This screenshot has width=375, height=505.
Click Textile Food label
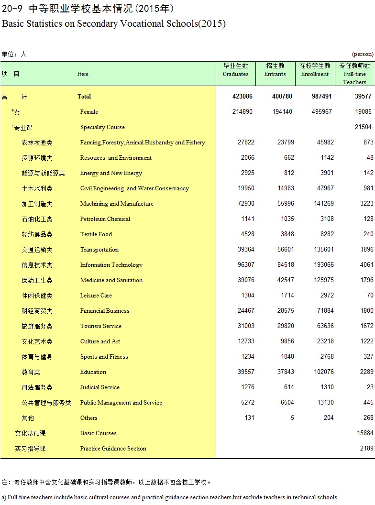click(96, 234)
